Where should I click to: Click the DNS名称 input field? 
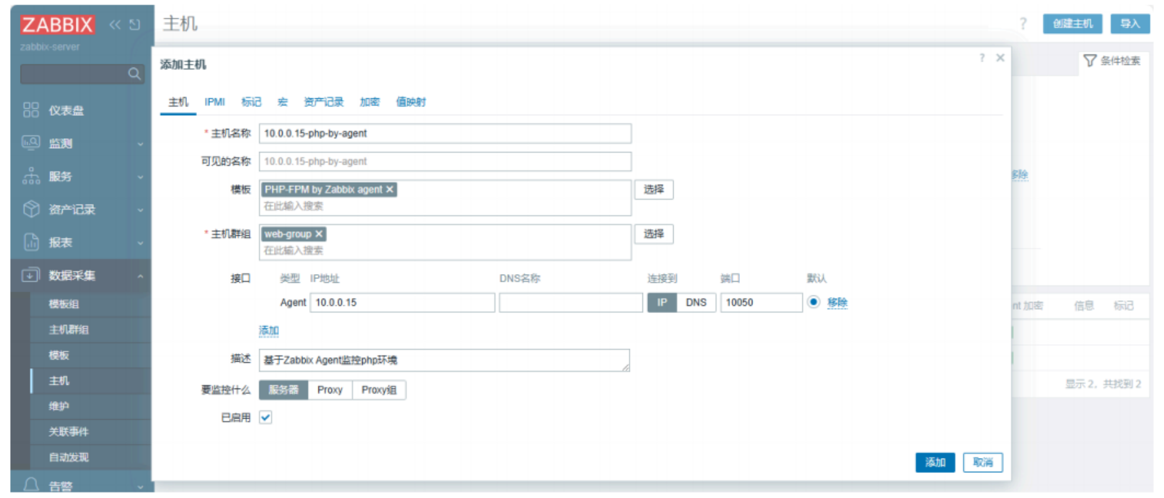571,303
